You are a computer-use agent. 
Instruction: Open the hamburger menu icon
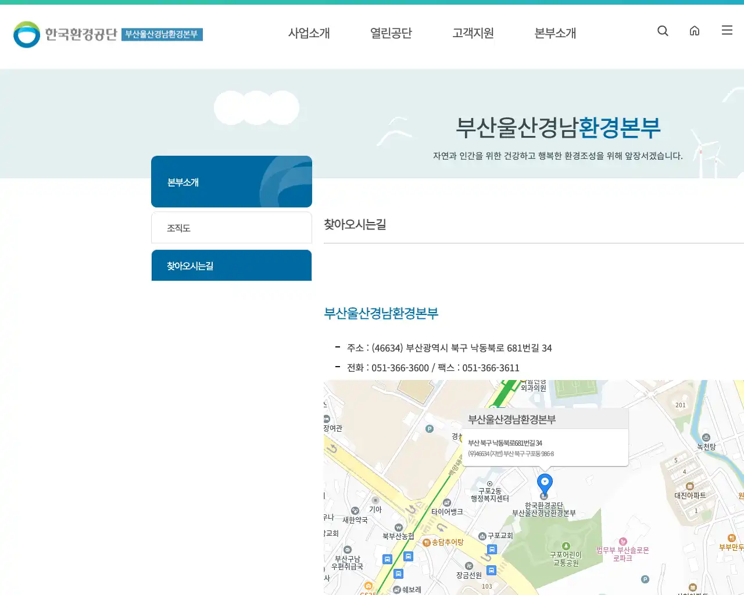click(727, 30)
